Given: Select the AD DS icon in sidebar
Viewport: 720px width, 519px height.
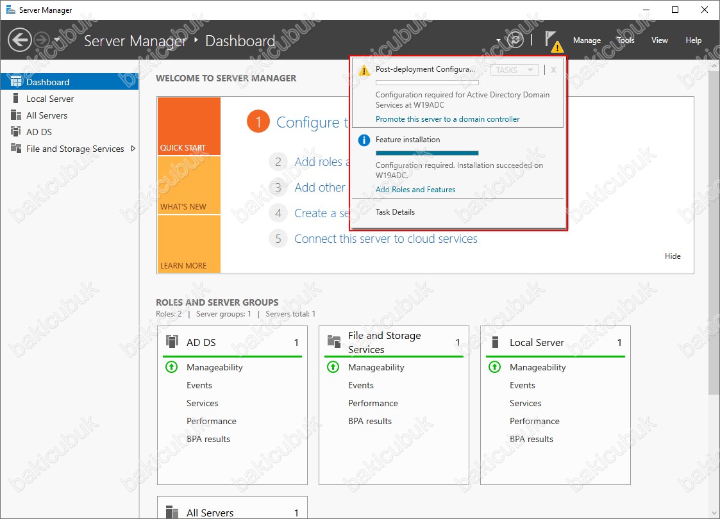Looking at the screenshot, I should [x=16, y=132].
